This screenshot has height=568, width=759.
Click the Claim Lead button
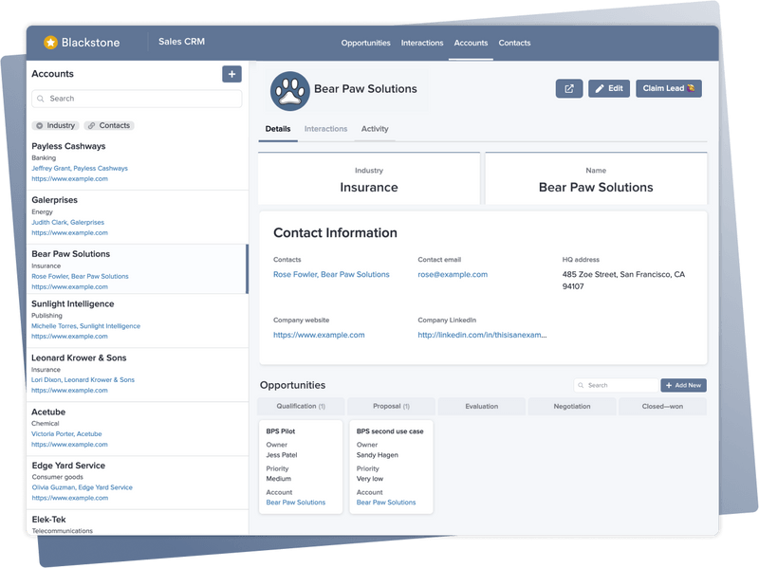pyautogui.click(x=669, y=88)
